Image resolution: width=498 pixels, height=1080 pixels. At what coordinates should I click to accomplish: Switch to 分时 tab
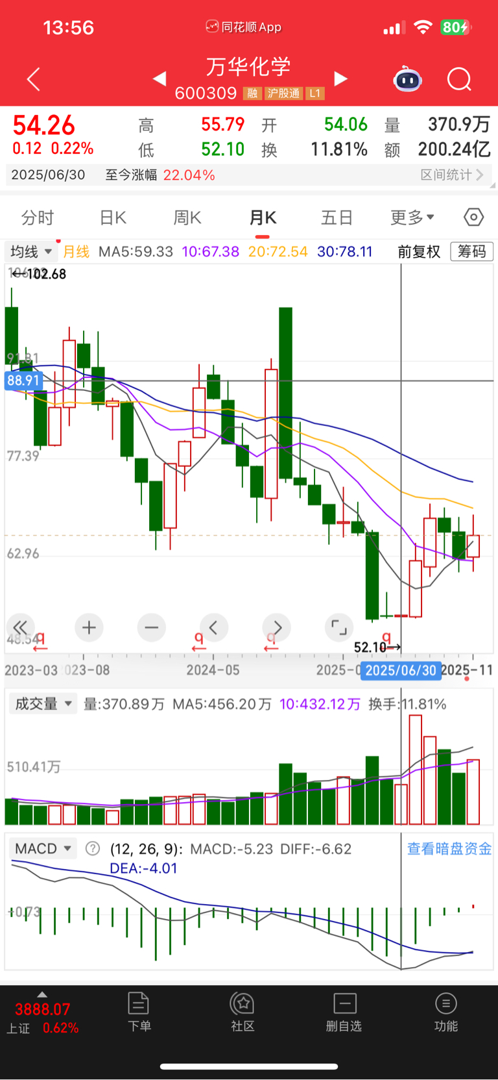coord(38,217)
